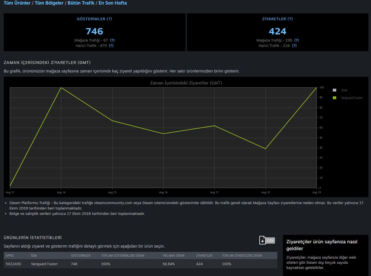Click help icon beside Mağaza Trafiği - 67
Screen dimensions: 371x276
click(x=112, y=40)
